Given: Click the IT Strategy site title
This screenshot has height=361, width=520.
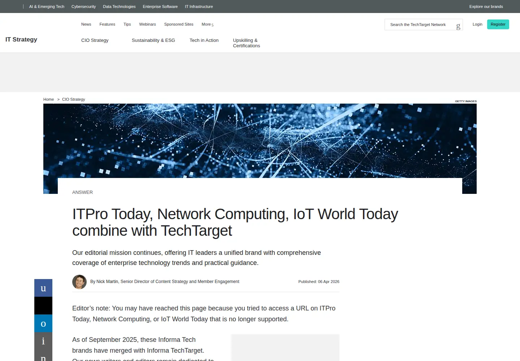Looking at the screenshot, I should [x=21, y=40].
